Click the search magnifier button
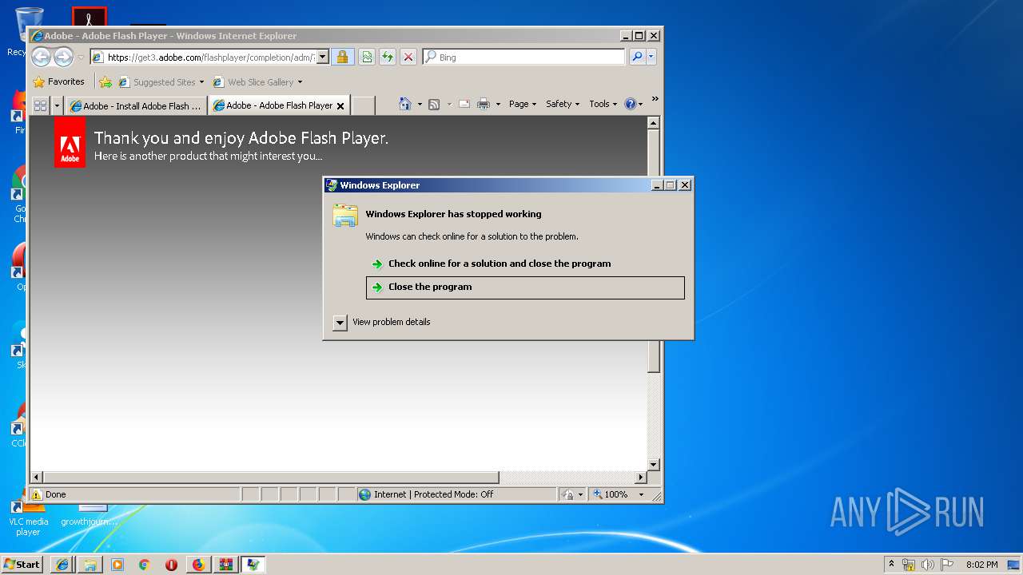The width and height of the screenshot is (1023, 575). pos(637,57)
